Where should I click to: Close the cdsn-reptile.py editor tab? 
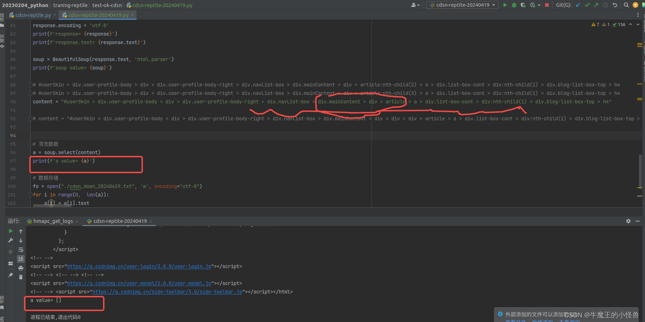click(x=55, y=15)
